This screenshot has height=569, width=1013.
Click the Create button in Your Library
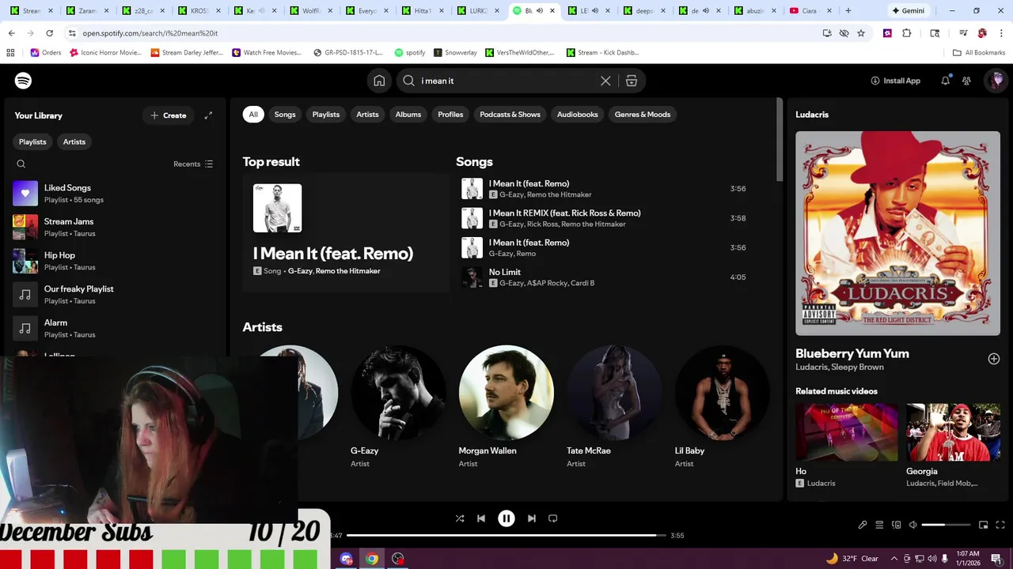click(x=168, y=115)
